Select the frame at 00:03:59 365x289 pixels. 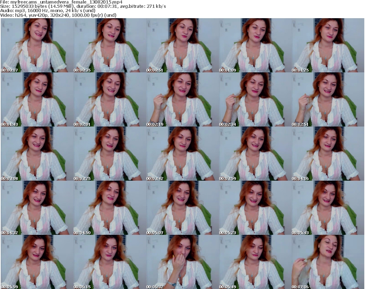255,154
